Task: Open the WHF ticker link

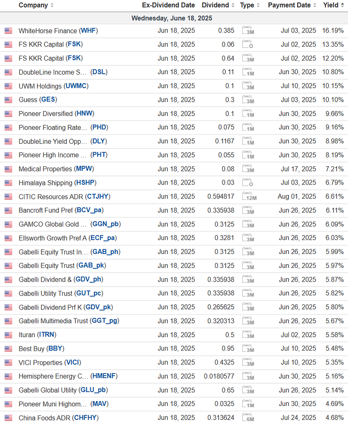Action: click(x=88, y=31)
